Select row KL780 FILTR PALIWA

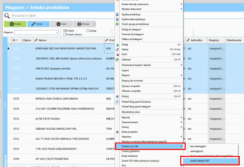click(x=61, y=119)
